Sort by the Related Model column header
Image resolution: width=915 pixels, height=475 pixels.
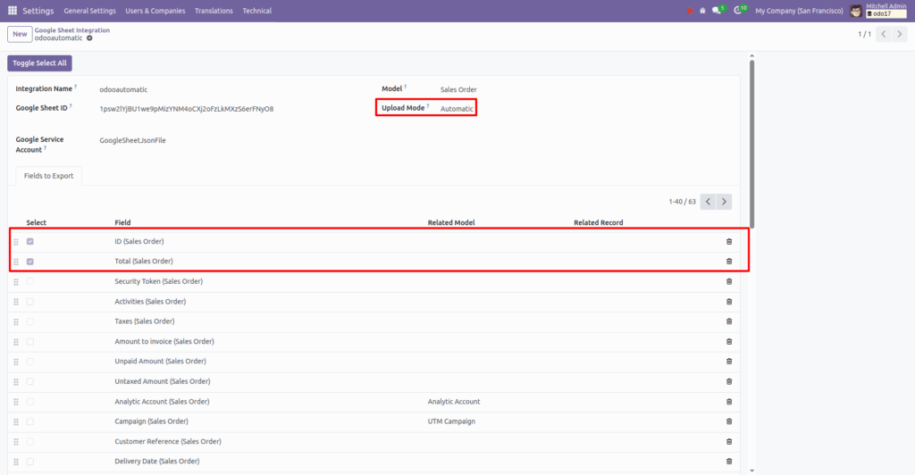tap(451, 222)
